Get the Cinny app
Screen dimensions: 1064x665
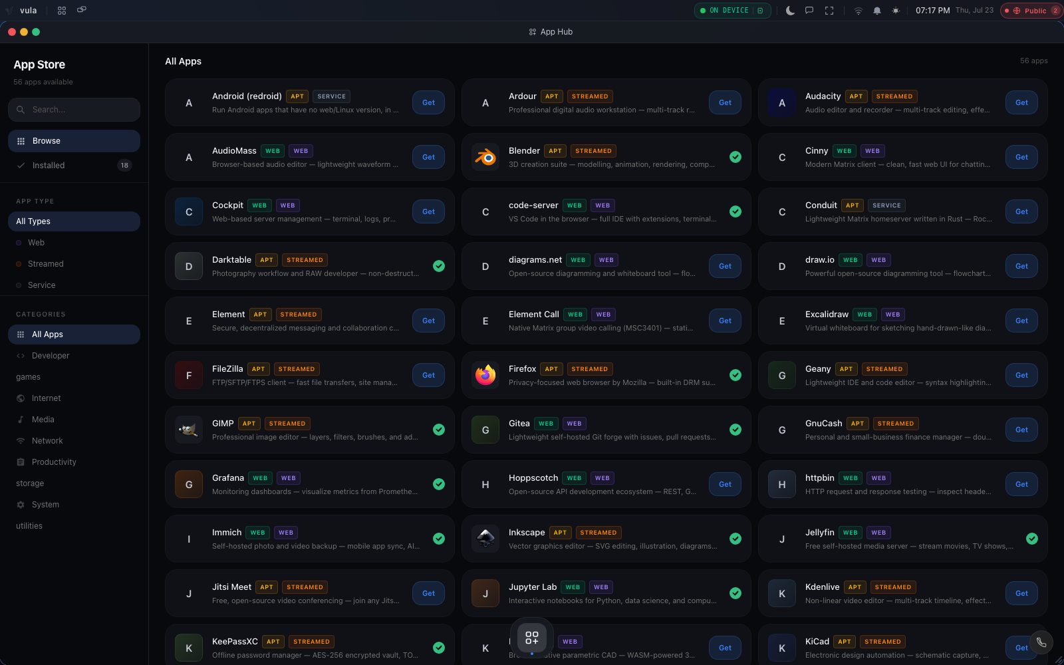1022,157
